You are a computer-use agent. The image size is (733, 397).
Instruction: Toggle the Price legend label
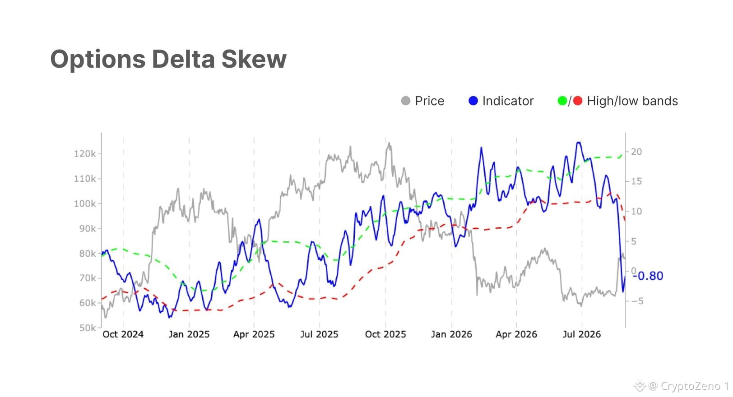click(x=429, y=101)
